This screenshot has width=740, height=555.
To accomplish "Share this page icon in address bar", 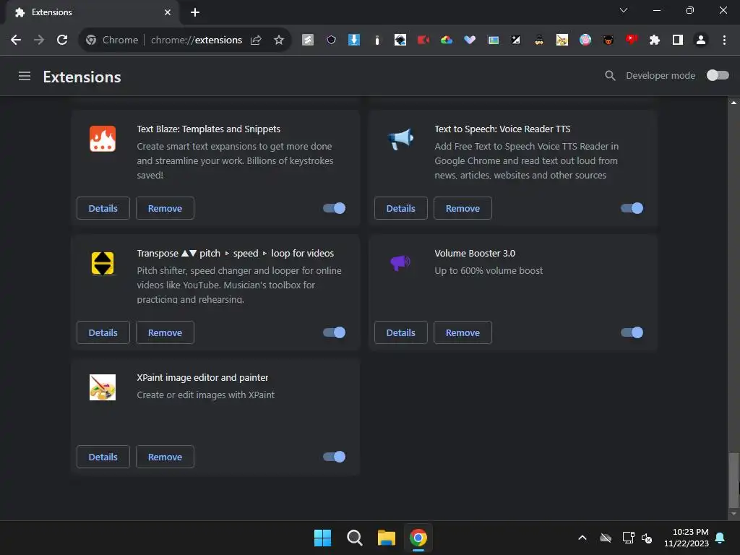I will click(x=256, y=40).
